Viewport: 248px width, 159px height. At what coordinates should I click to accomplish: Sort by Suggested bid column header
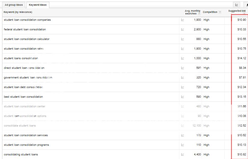pos(237,11)
